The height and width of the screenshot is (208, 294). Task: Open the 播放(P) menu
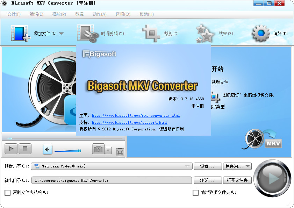[x=59, y=14]
